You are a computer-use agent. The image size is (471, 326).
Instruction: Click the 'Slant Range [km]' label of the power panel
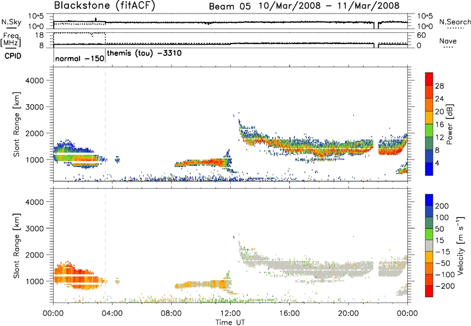(x=16, y=124)
